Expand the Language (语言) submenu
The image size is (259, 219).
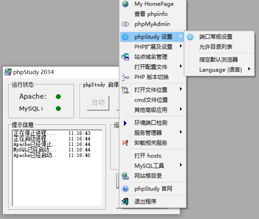249,69
